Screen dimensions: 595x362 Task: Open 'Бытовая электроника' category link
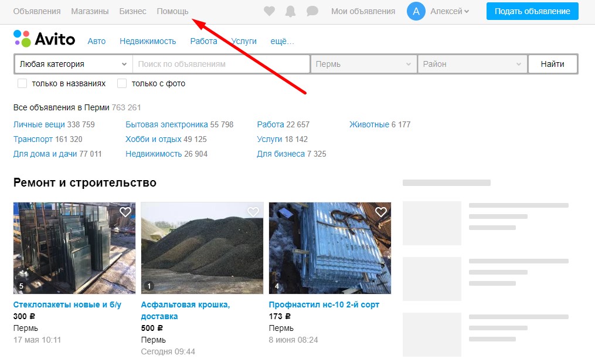coord(166,124)
